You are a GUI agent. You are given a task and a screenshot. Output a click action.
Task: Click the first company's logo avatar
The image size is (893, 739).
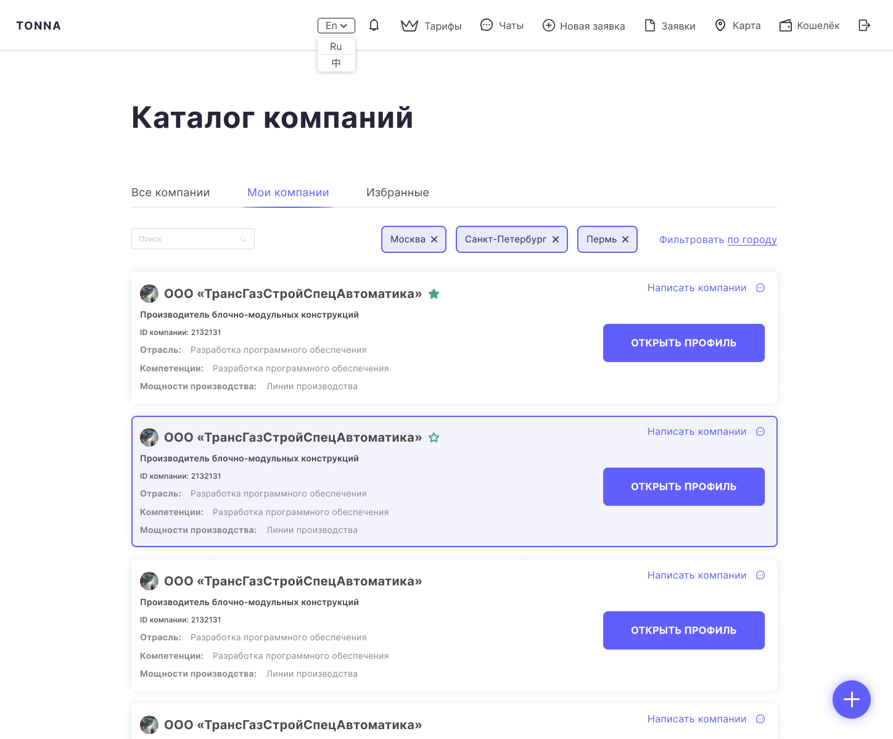(149, 294)
